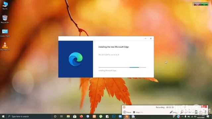Switch to the Edge installer taskbar icon

point(133,116)
